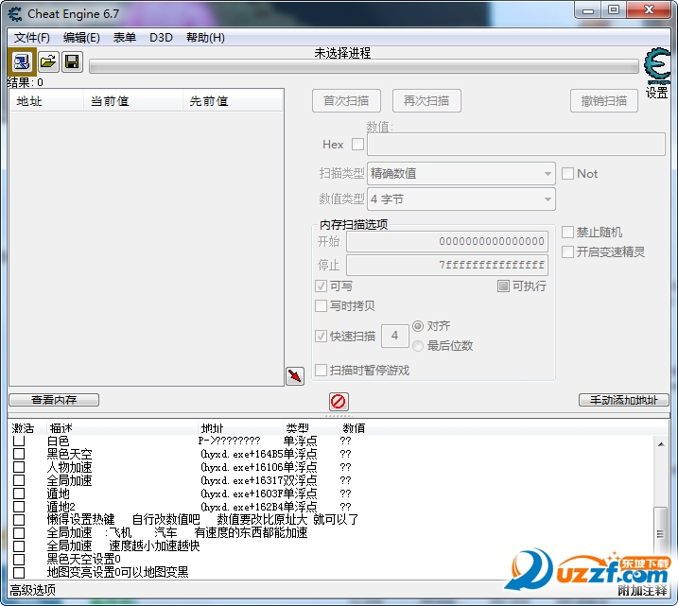Image resolution: width=678 pixels, height=606 pixels.
Task: Select the 遁地 row text
Action: (58, 493)
